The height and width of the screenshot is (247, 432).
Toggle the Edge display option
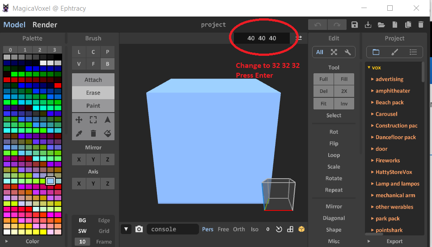(104, 220)
